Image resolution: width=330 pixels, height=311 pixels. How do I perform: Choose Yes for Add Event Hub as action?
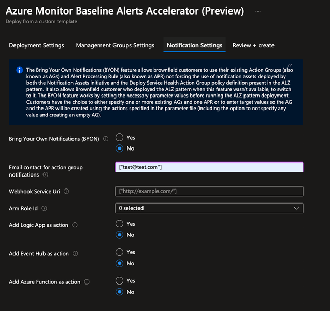[x=119, y=252]
